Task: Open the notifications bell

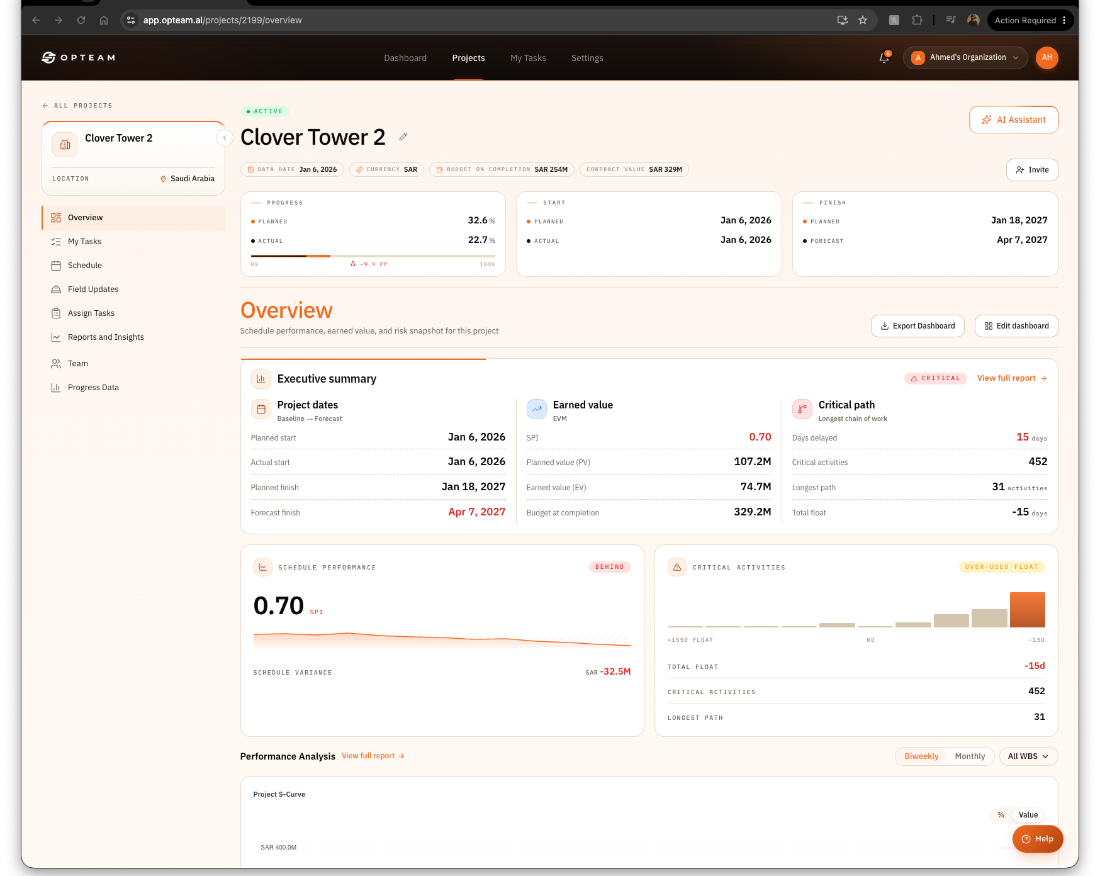Action: [x=884, y=57]
